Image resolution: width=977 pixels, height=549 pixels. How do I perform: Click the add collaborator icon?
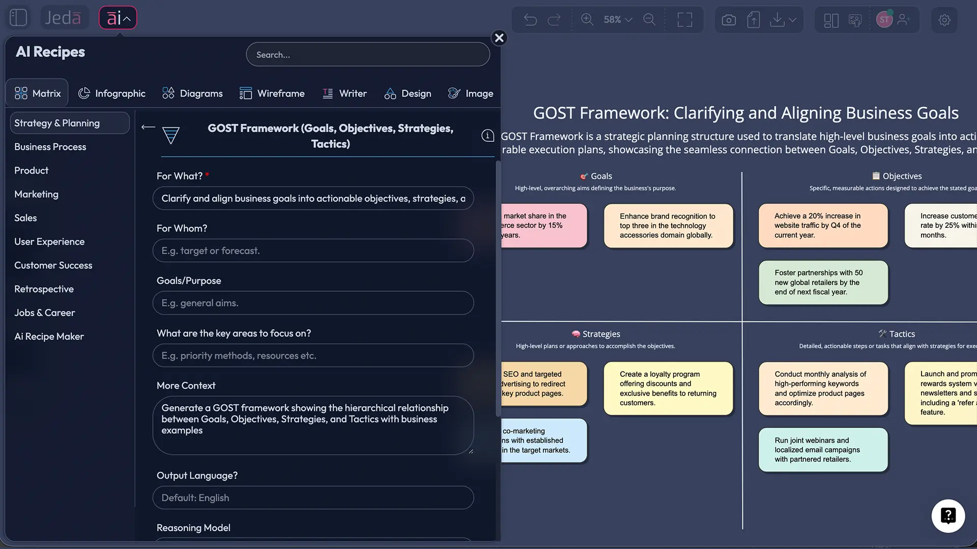[905, 19]
